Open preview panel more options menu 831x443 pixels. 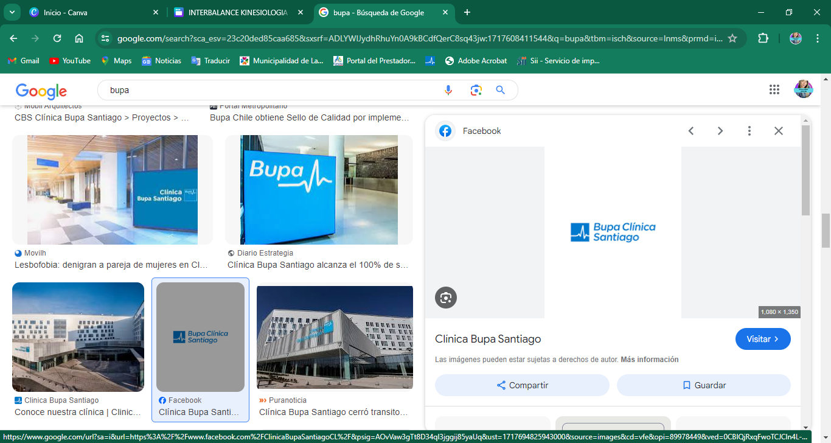[x=749, y=131]
